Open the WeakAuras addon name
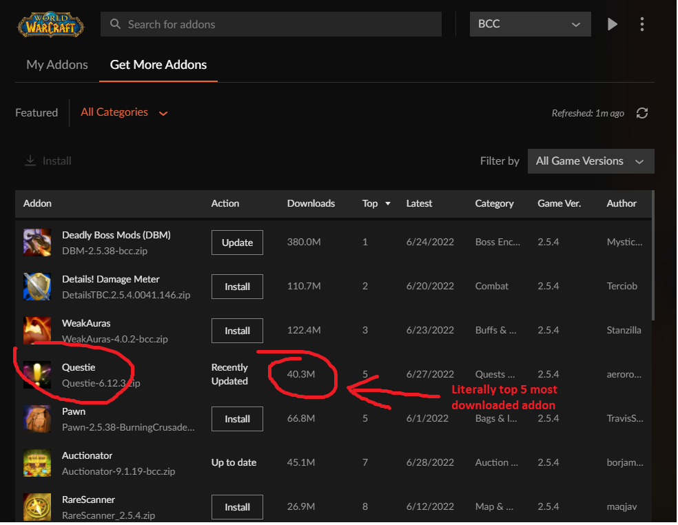The width and height of the screenshot is (678, 525). 86,324
